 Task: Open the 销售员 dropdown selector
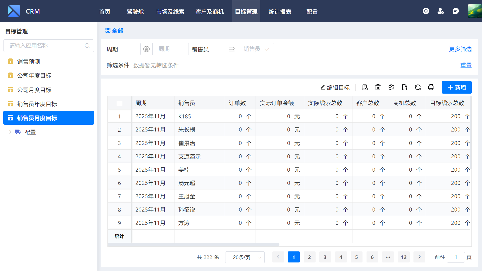click(256, 49)
